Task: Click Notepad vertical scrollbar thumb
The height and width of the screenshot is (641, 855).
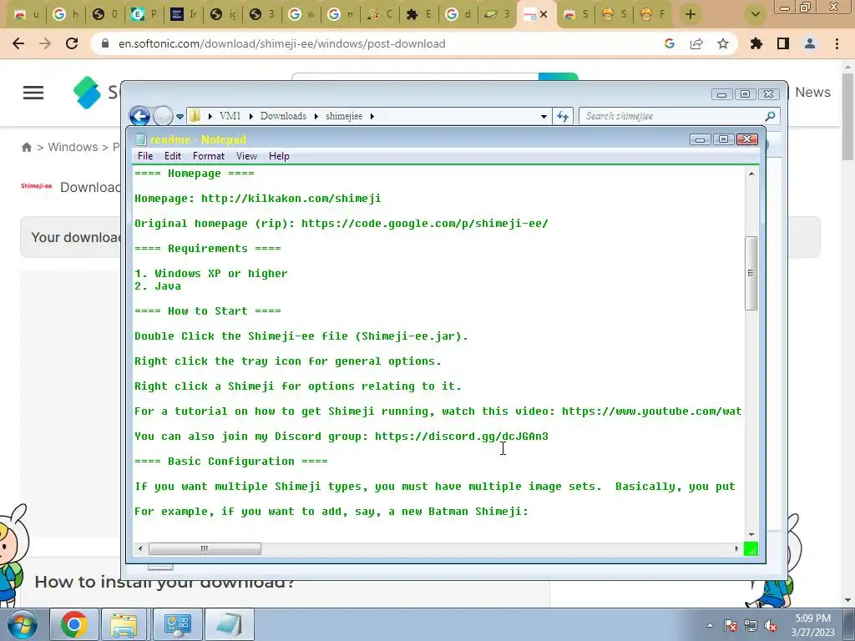Action: pyautogui.click(x=751, y=273)
